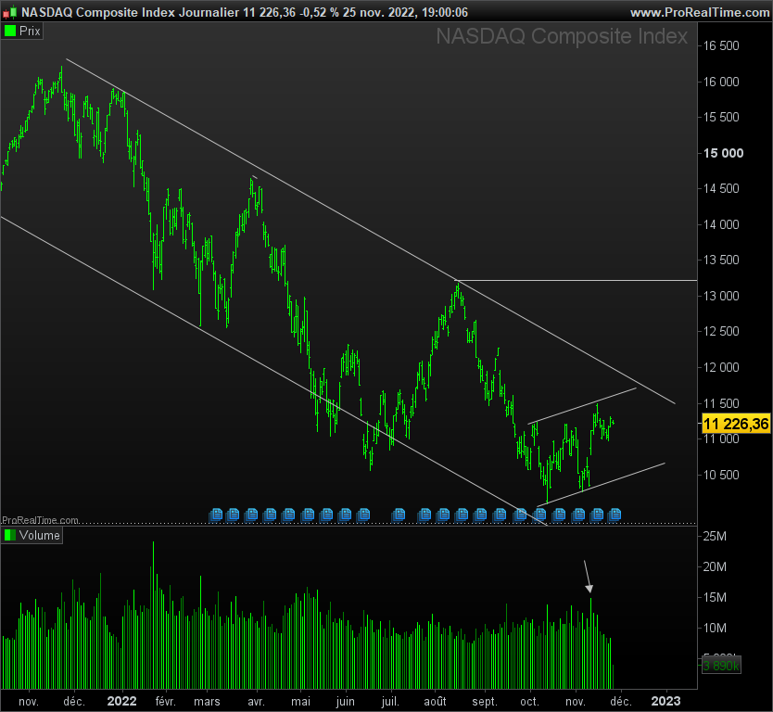The image size is (773, 712).
Task: Click the bold '2022' time axis label
Action: tap(121, 702)
